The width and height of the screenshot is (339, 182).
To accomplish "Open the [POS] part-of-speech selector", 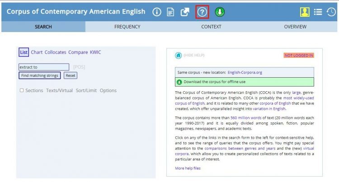I will (x=79, y=67).
